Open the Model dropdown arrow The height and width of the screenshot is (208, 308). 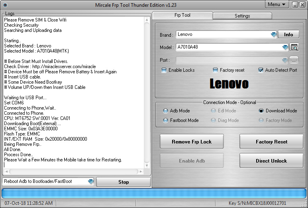click(285, 47)
